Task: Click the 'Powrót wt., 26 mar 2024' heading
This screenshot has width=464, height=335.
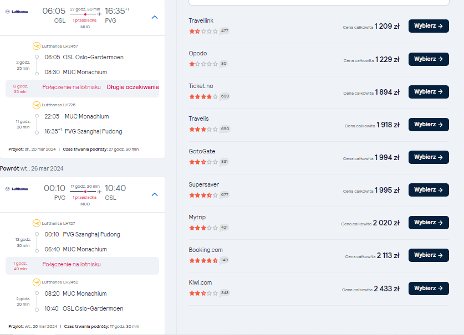Action: coord(32,168)
